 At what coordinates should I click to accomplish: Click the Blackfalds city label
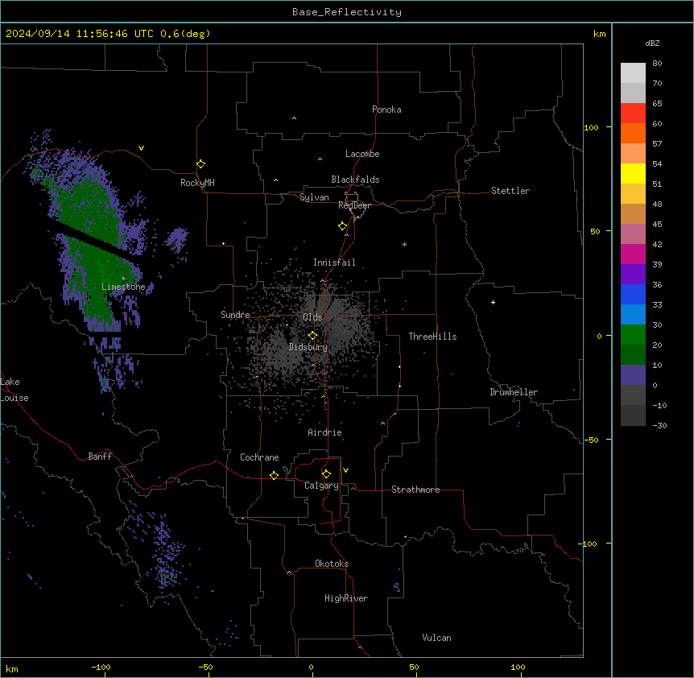point(355,180)
